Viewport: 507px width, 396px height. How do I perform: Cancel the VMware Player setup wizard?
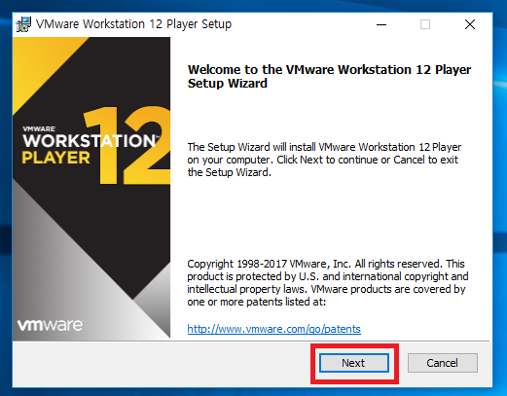pos(443,363)
